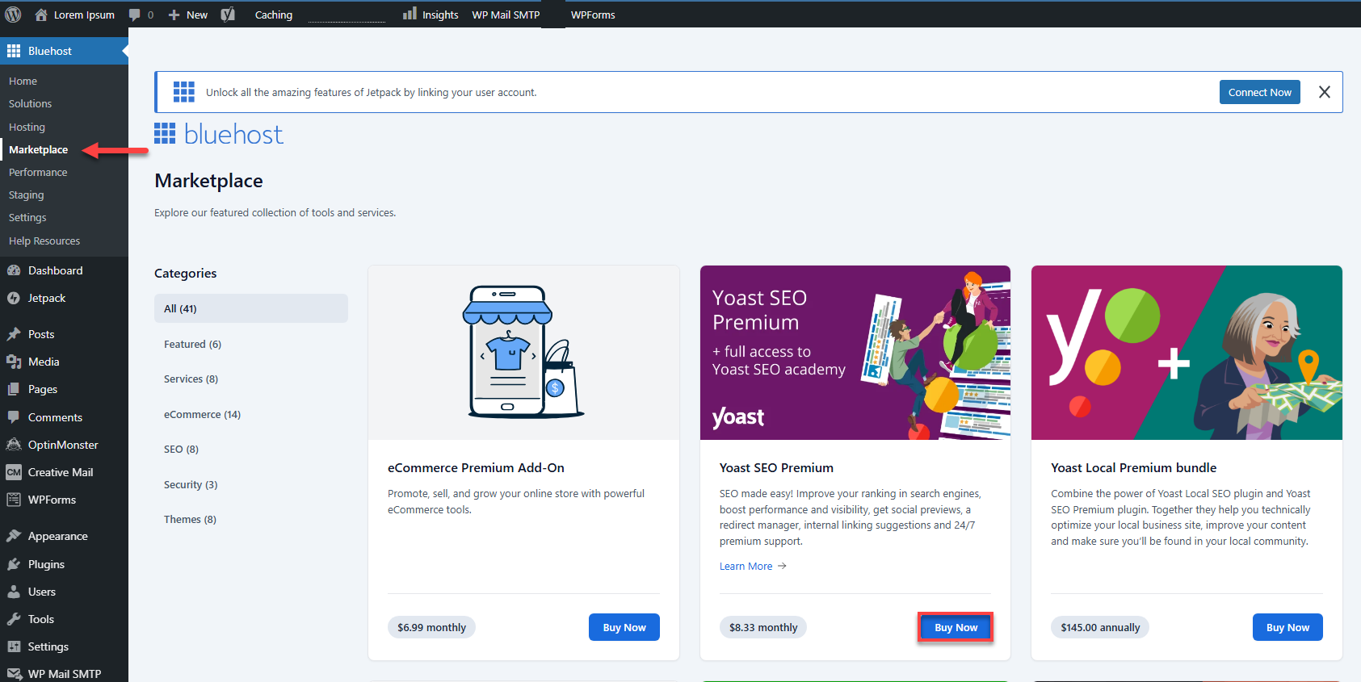Click the WP Mail SMTP envelope icon
This screenshot has height=682, width=1361.
(x=14, y=674)
